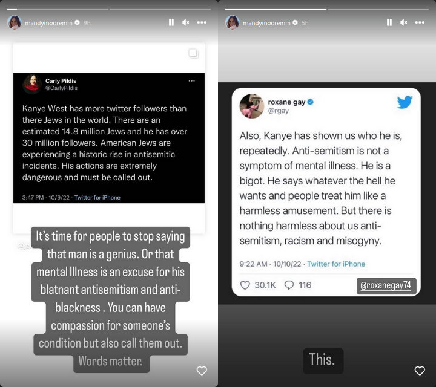Open more options on the left story
This screenshot has height=387, width=436.
(202, 22)
